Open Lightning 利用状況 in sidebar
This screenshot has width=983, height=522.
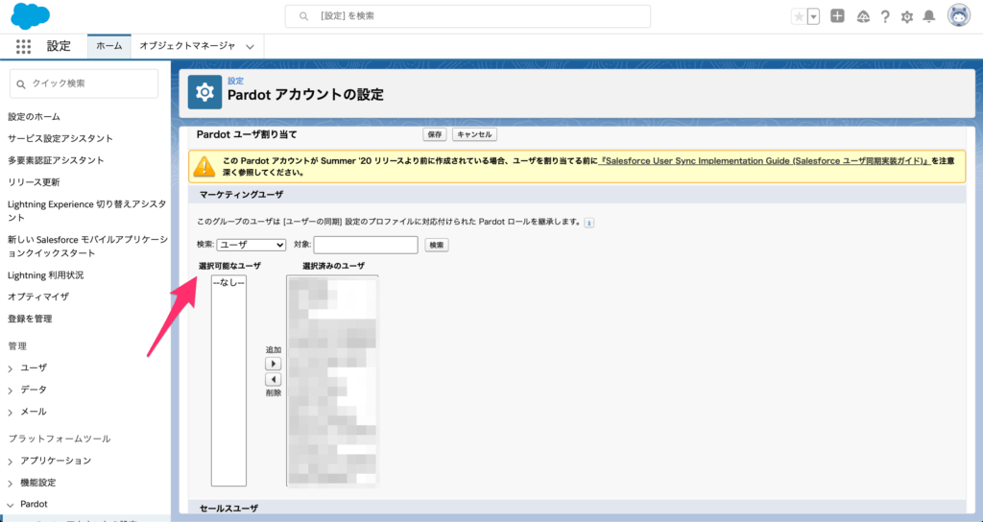pyautogui.click(x=45, y=275)
